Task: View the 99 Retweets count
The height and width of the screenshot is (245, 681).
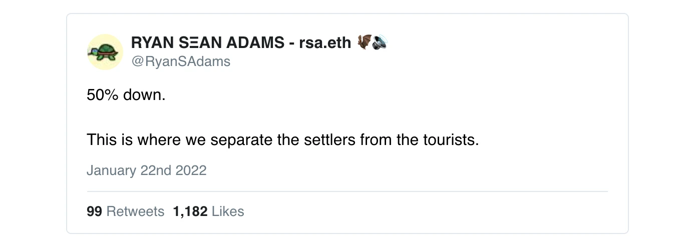Action: (125, 211)
